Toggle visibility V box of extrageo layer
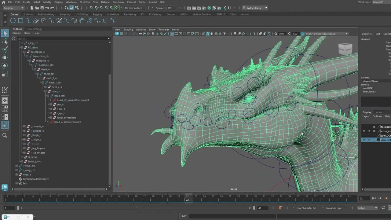 click(x=364, y=131)
